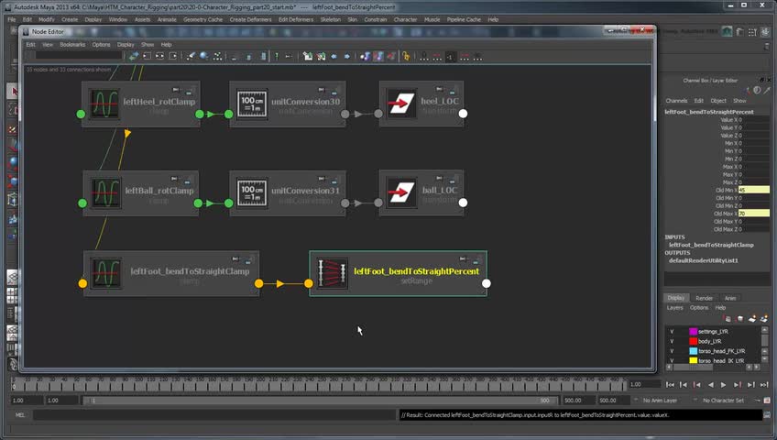Screen dimensions: 777x440
Task: Click the blue back arrow in Node Editor toolbar
Action: [x=334, y=57]
